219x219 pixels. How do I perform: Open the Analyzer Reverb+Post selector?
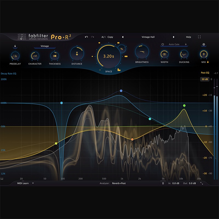tap(119, 183)
